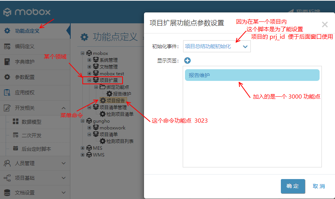Screen dimensions: 335x199
Task: Expand the MES tree node
Action: pyautogui.click(x=83, y=148)
